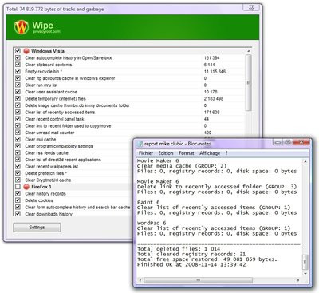The width and height of the screenshot is (319, 293).
Task: Select the Empty recycle bin size 11 115 846
Action: pos(215,71)
